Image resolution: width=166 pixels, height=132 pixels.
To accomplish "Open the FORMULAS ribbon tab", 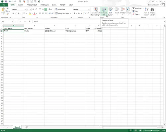I will click(44, 5).
